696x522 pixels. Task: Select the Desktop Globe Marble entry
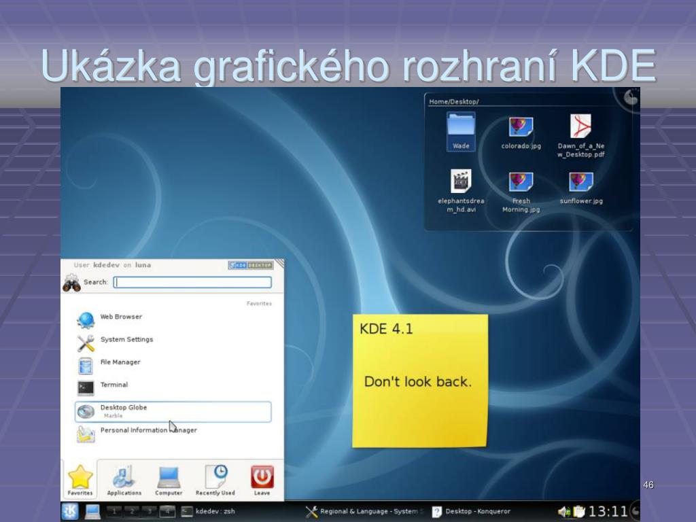(x=173, y=411)
